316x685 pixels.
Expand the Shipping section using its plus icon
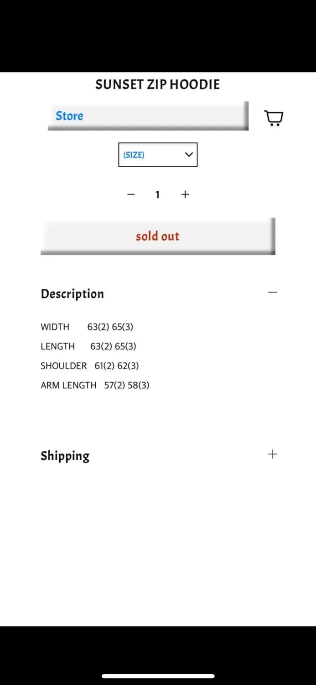click(272, 454)
